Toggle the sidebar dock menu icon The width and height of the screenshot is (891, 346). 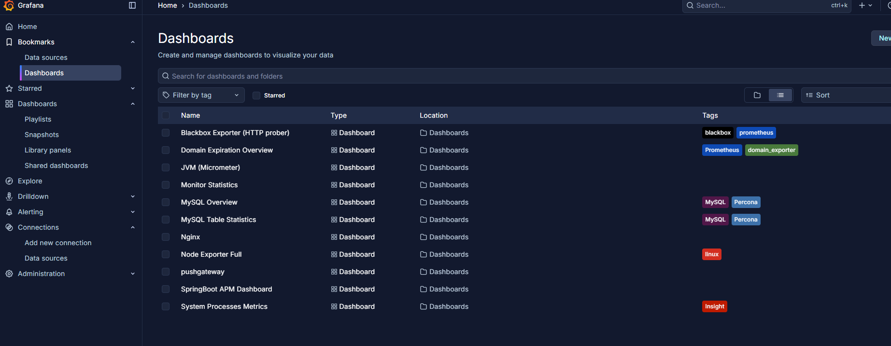(x=132, y=5)
